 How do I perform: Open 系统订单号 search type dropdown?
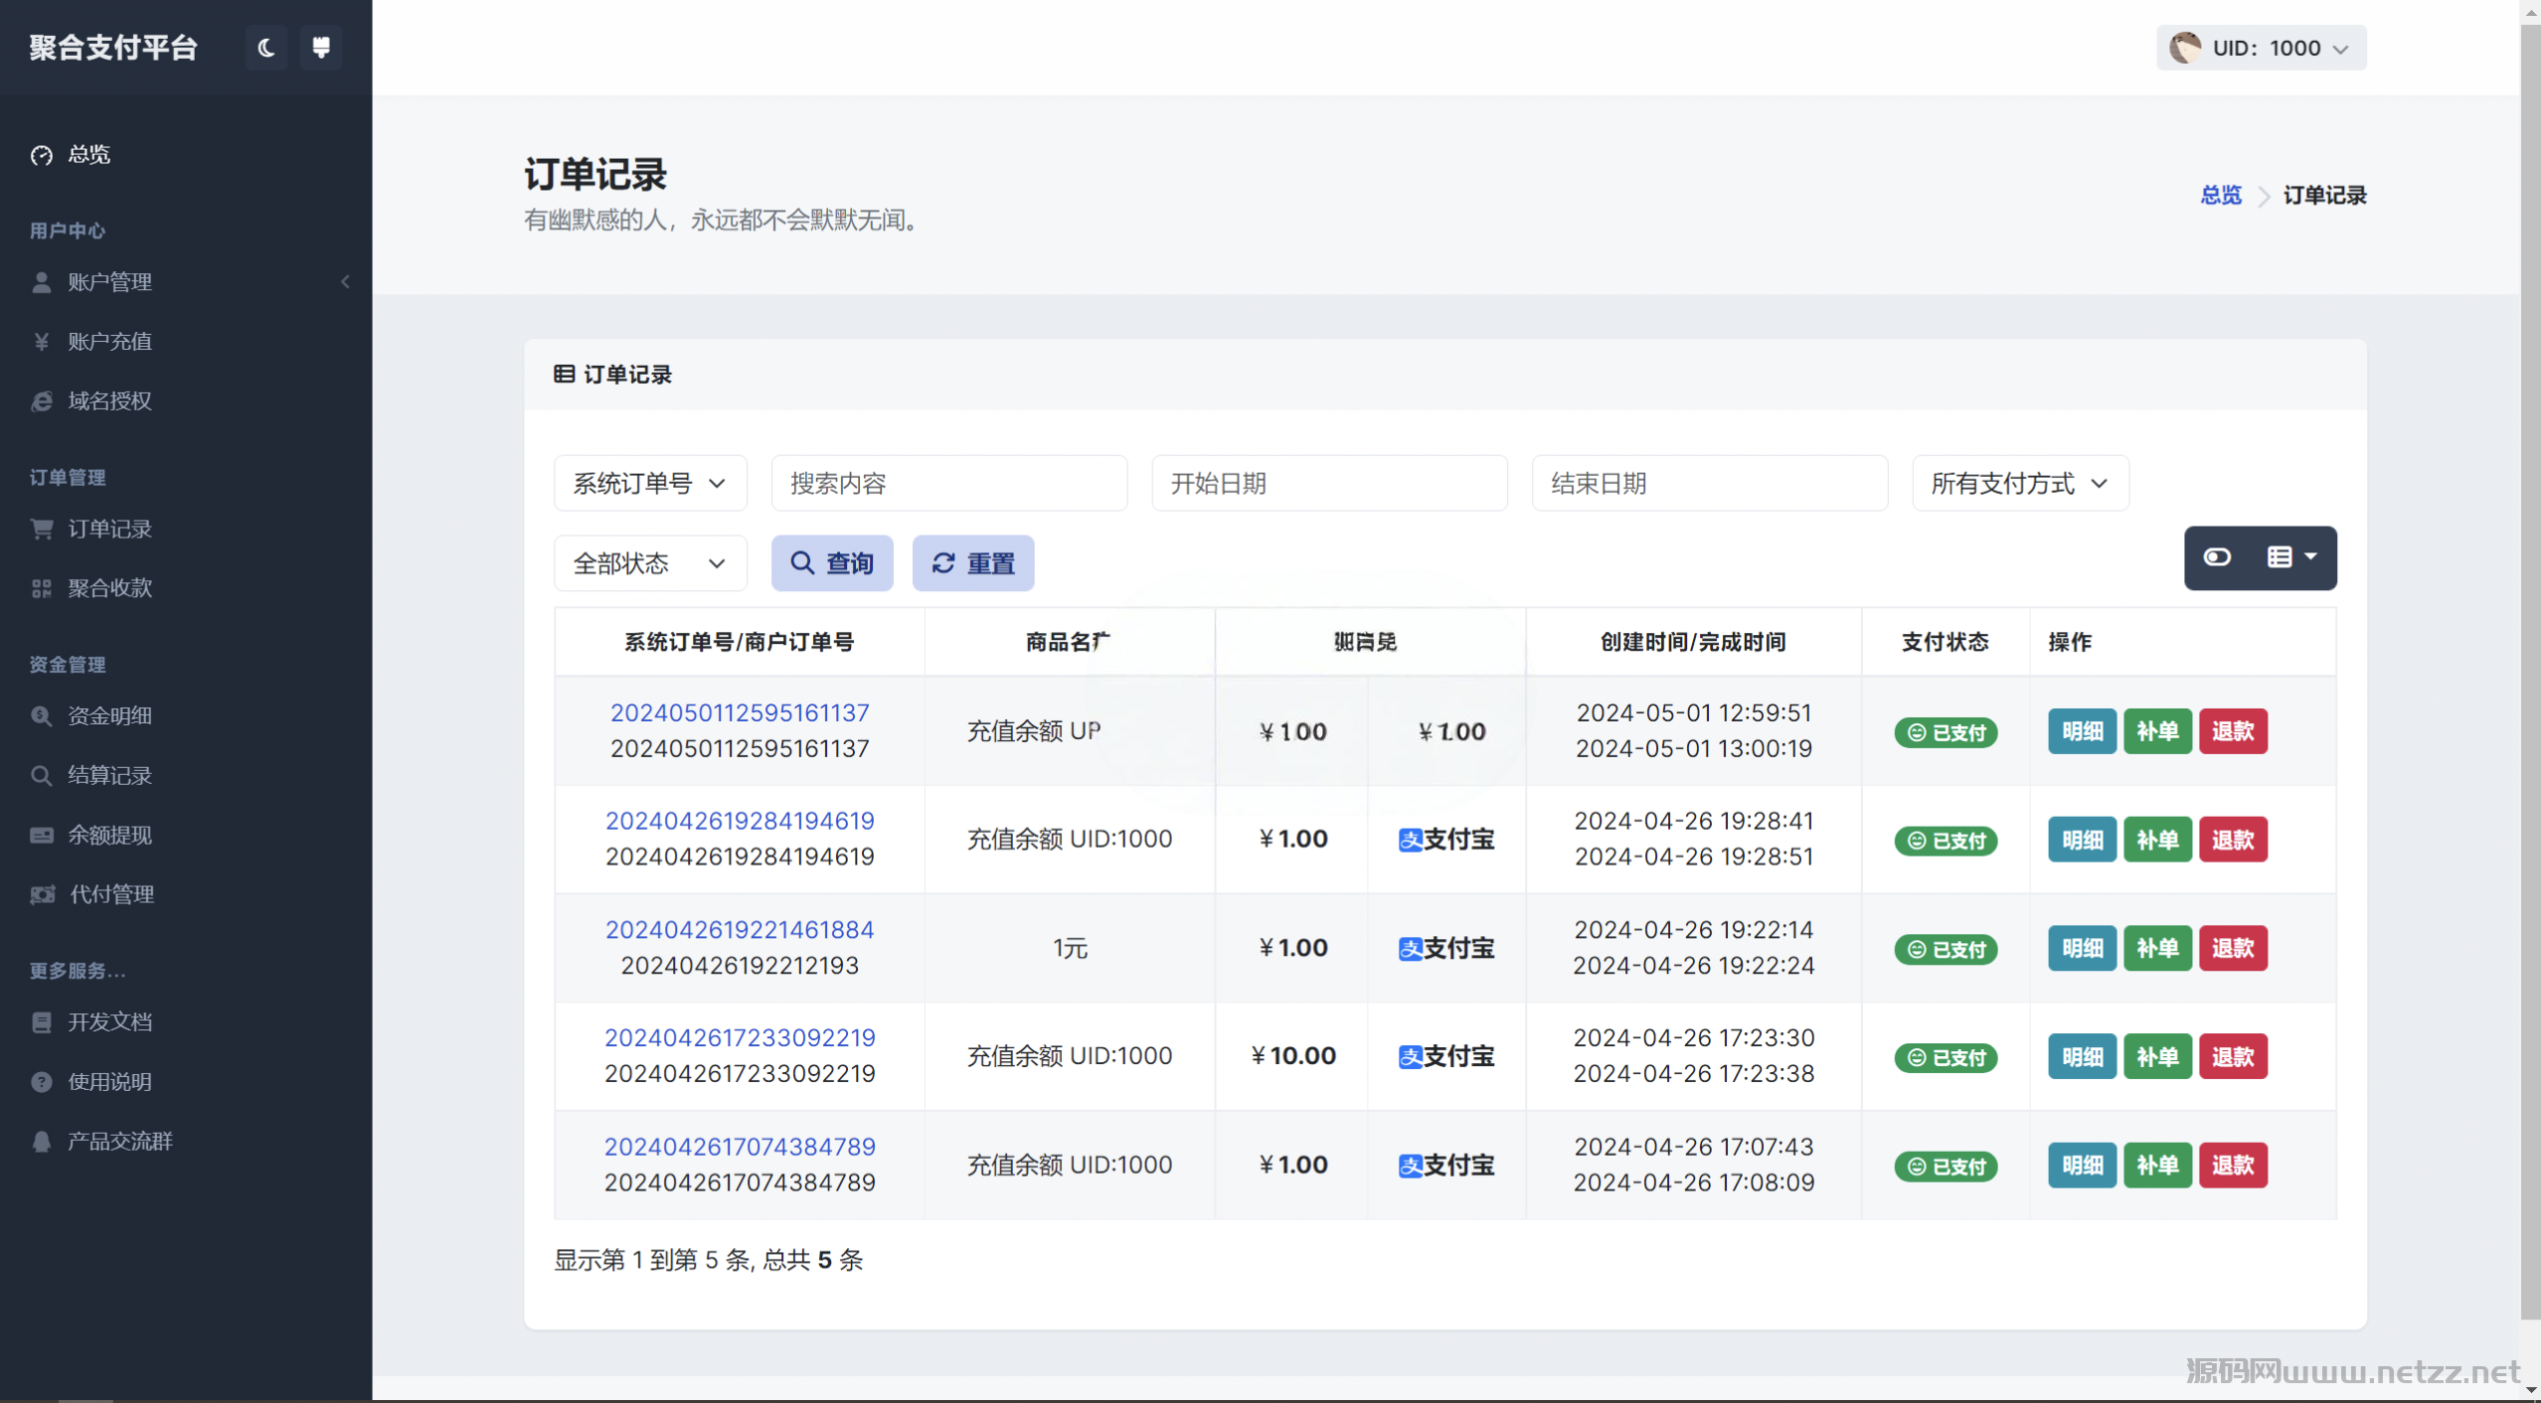pos(650,483)
